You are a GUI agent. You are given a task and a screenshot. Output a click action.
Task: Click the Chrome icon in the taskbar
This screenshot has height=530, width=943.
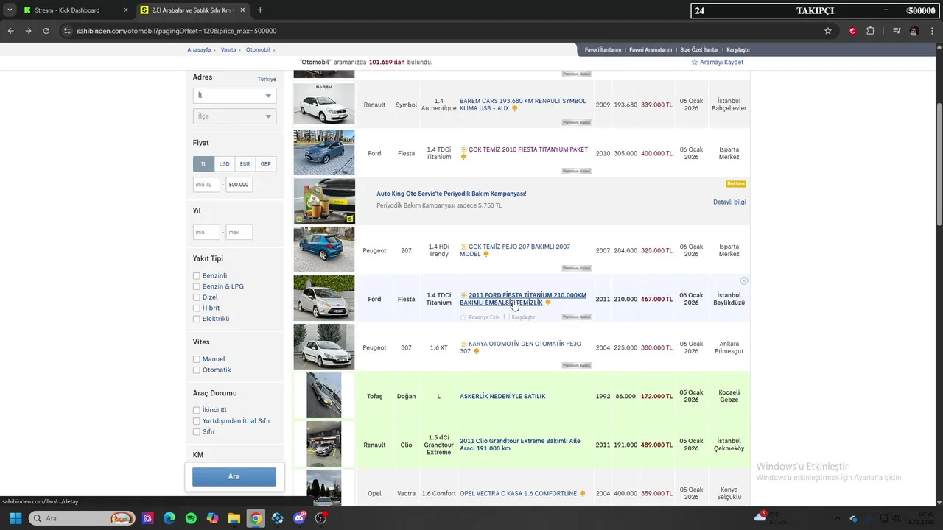[x=256, y=518]
